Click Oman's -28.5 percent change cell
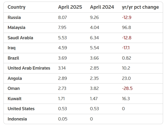 [x=127, y=88]
